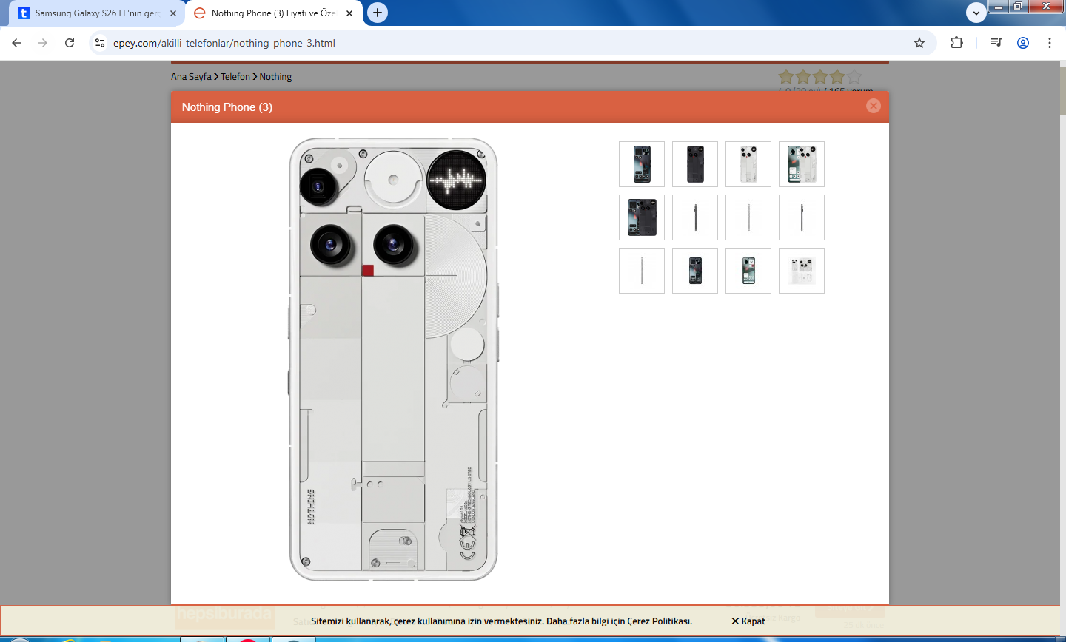
Task: Show the front and white back pair thumbnail
Action: click(802, 164)
